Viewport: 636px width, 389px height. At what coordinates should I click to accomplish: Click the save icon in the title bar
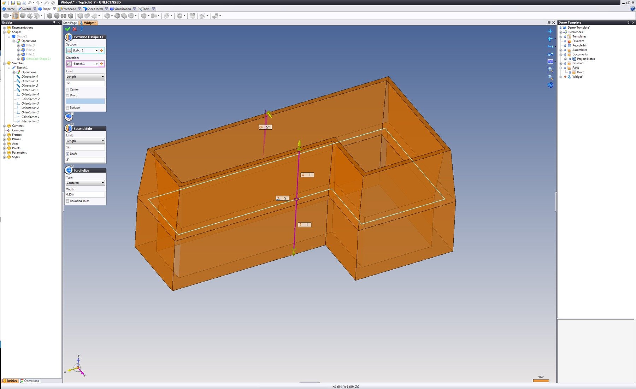(x=13, y=2)
